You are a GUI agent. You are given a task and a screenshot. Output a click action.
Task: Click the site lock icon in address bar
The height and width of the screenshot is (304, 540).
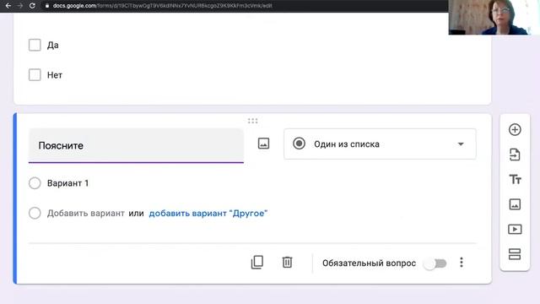47,6
